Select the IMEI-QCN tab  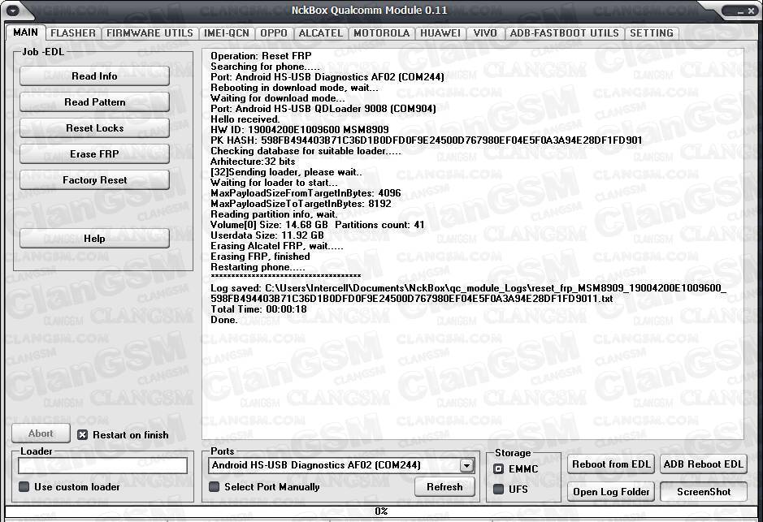click(226, 33)
